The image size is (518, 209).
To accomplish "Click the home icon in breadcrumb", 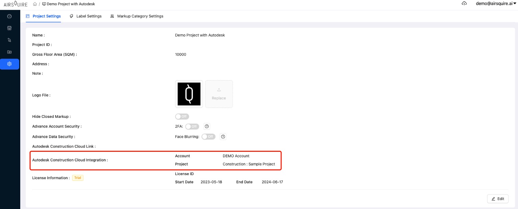I will tap(35, 4).
